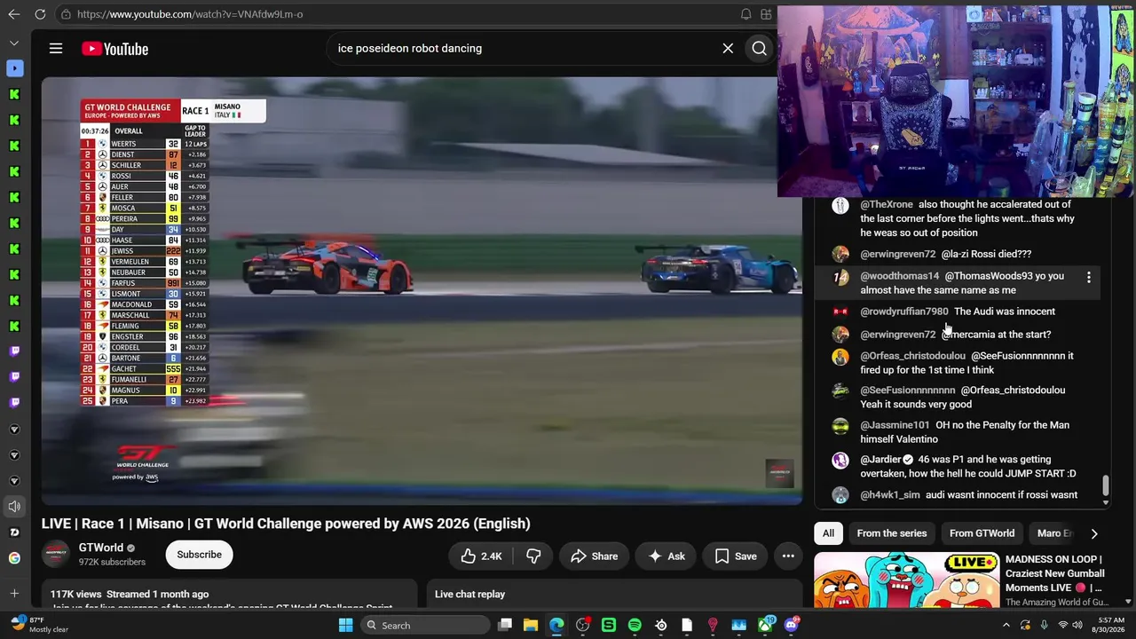Reload the page with the refresh icon
Viewport: 1136px width, 639px height.
pyautogui.click(x=40, y=14)
